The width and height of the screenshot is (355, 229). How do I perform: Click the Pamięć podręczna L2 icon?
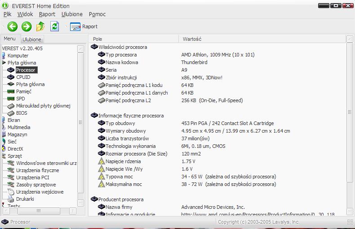(x=102, y=100)
